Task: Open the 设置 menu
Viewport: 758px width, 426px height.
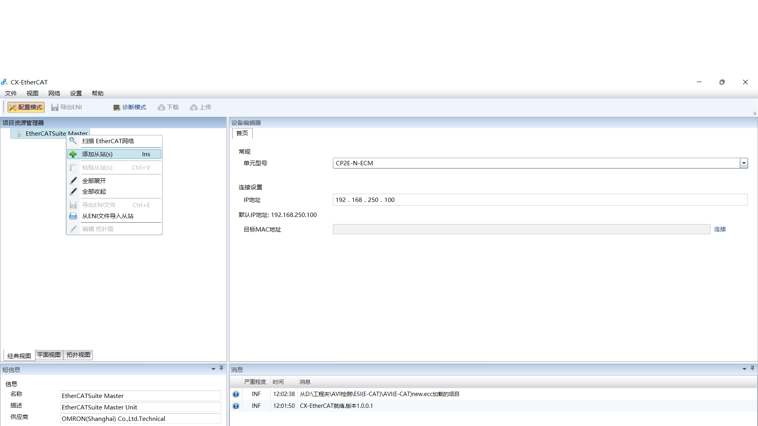Action: [x=76, y=93]
